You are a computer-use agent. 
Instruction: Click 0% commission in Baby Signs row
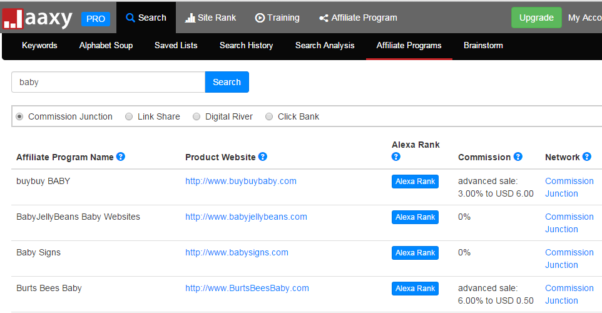[x=464, y=252]
